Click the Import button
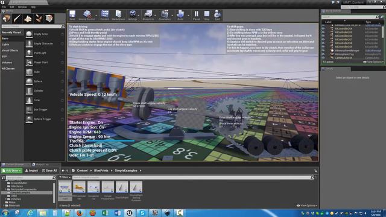386x217 pixels. (x=31, y=171)
